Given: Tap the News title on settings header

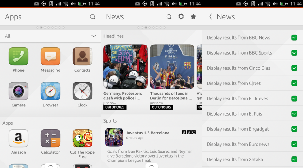Looking at the screenshot, I should [x=226, y=17].
